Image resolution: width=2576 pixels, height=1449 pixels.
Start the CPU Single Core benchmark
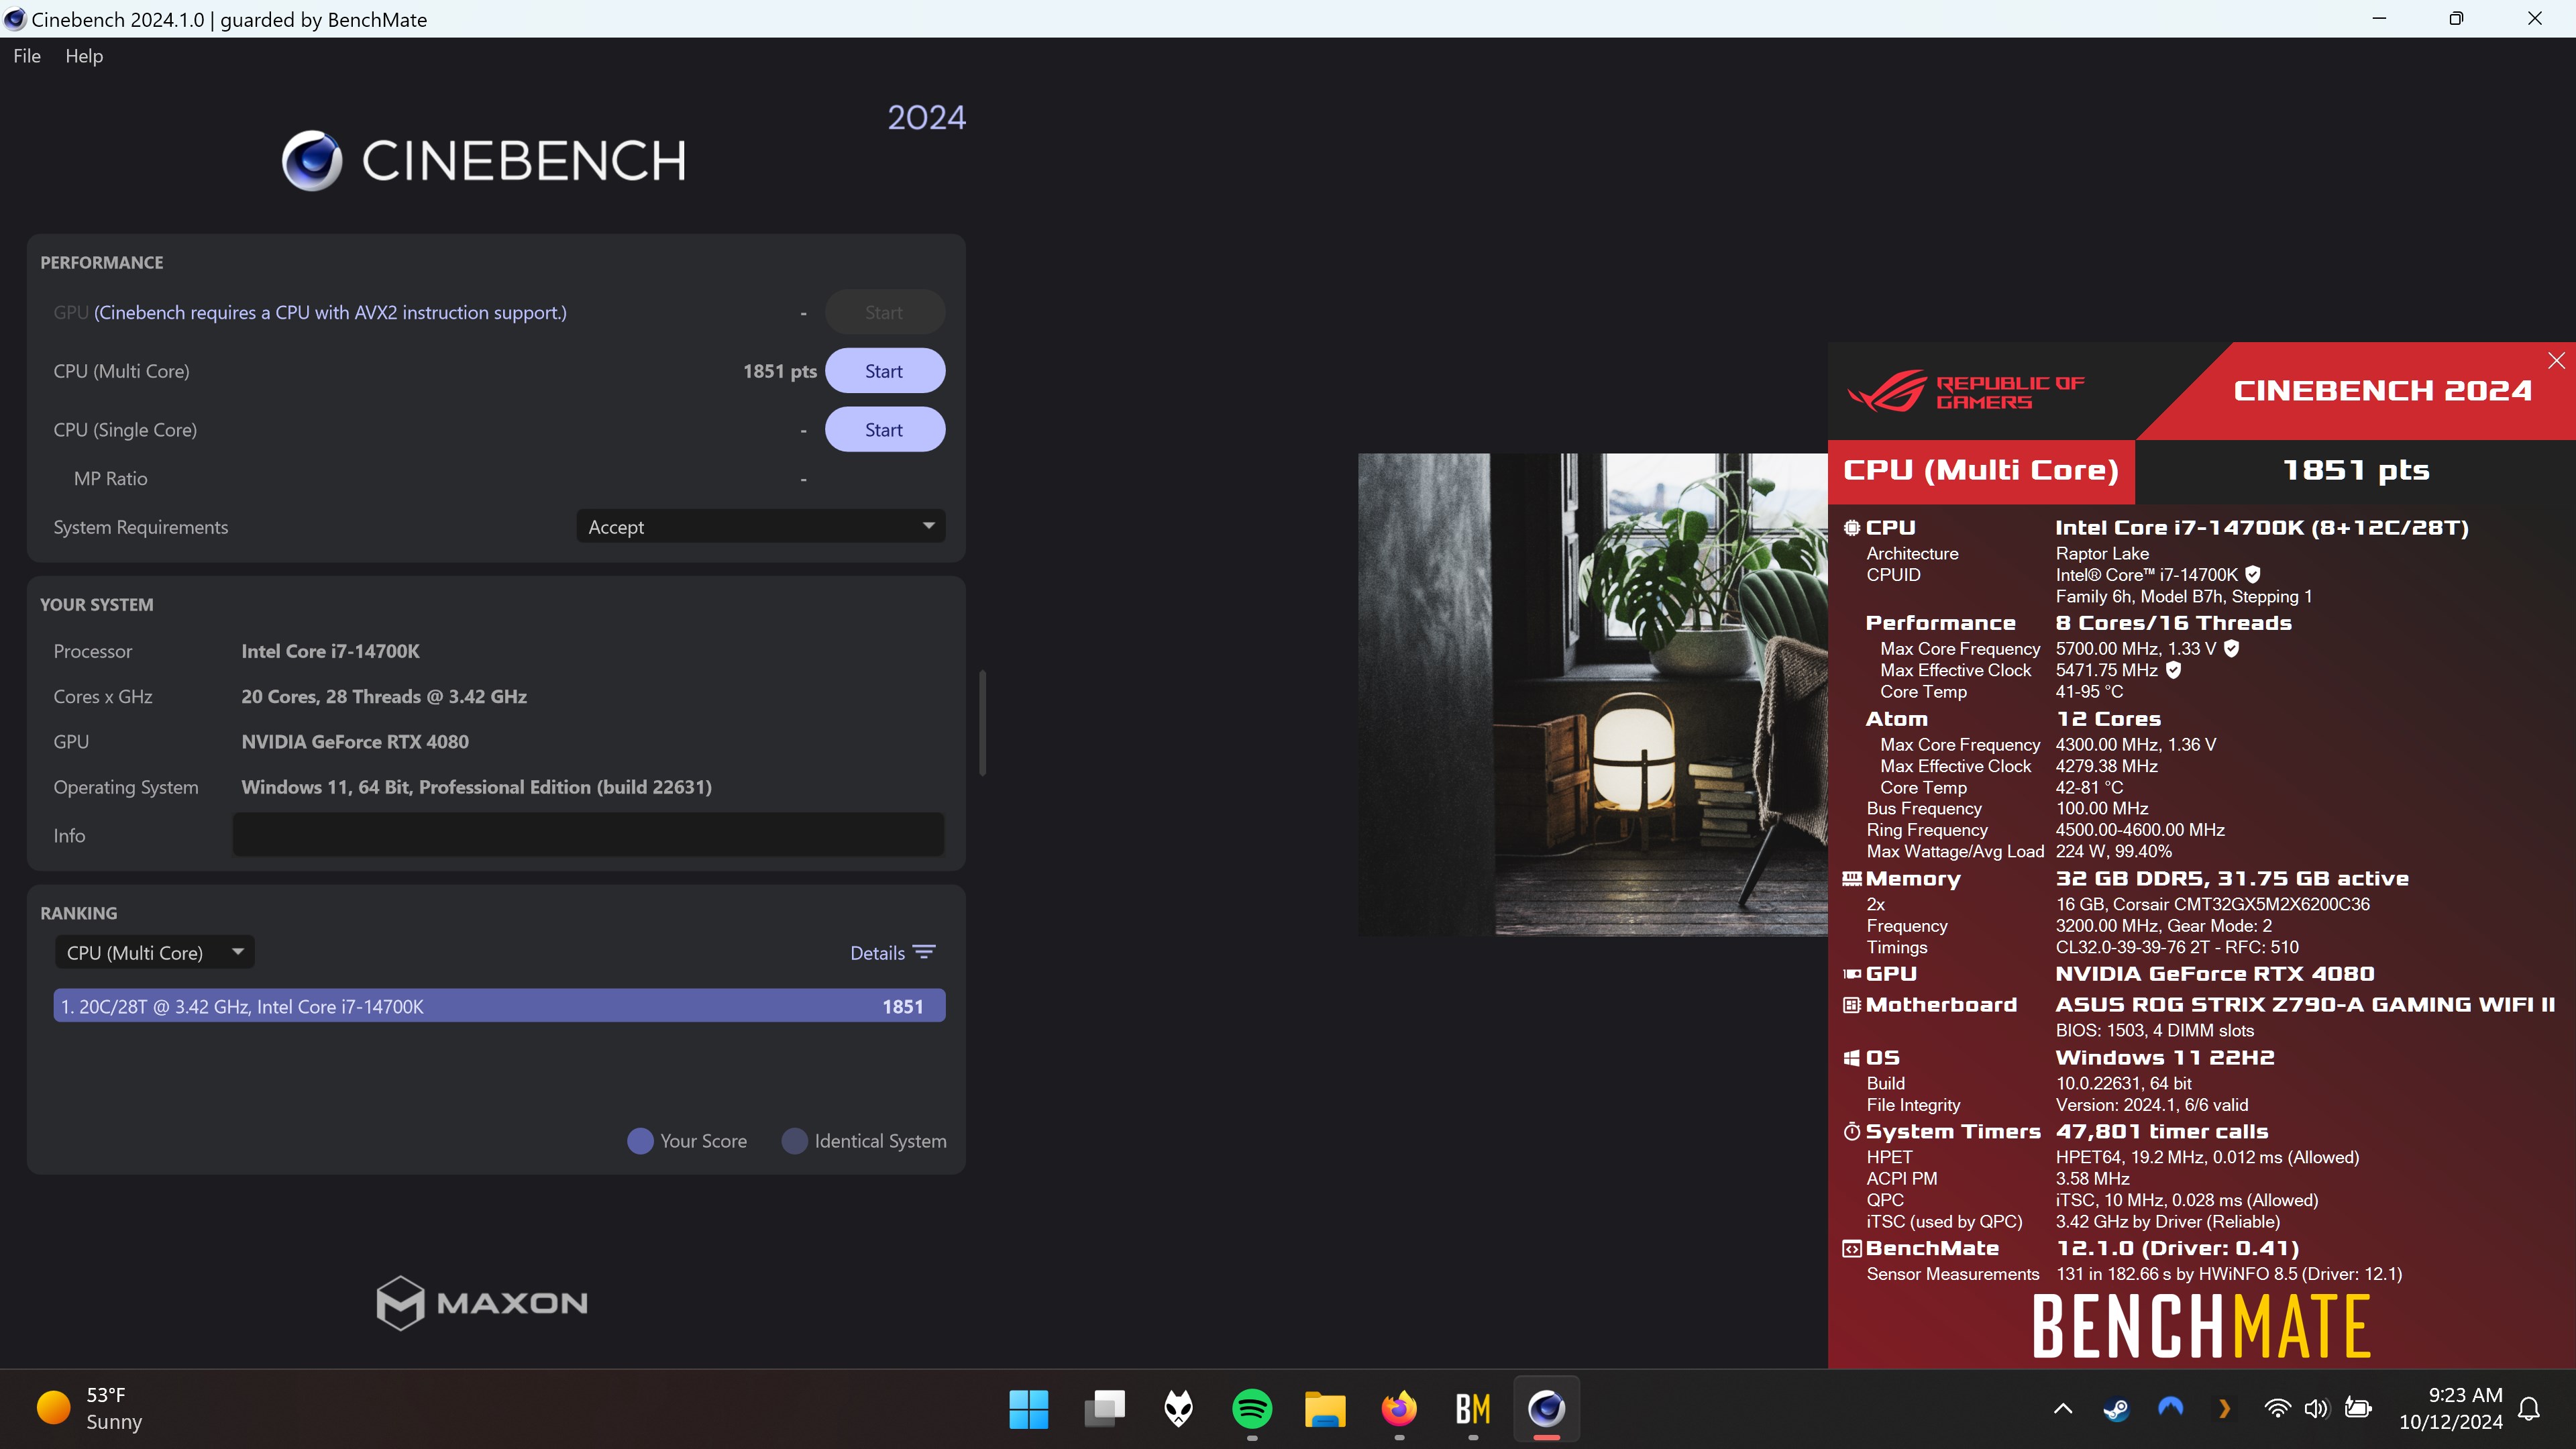(884, 430)
